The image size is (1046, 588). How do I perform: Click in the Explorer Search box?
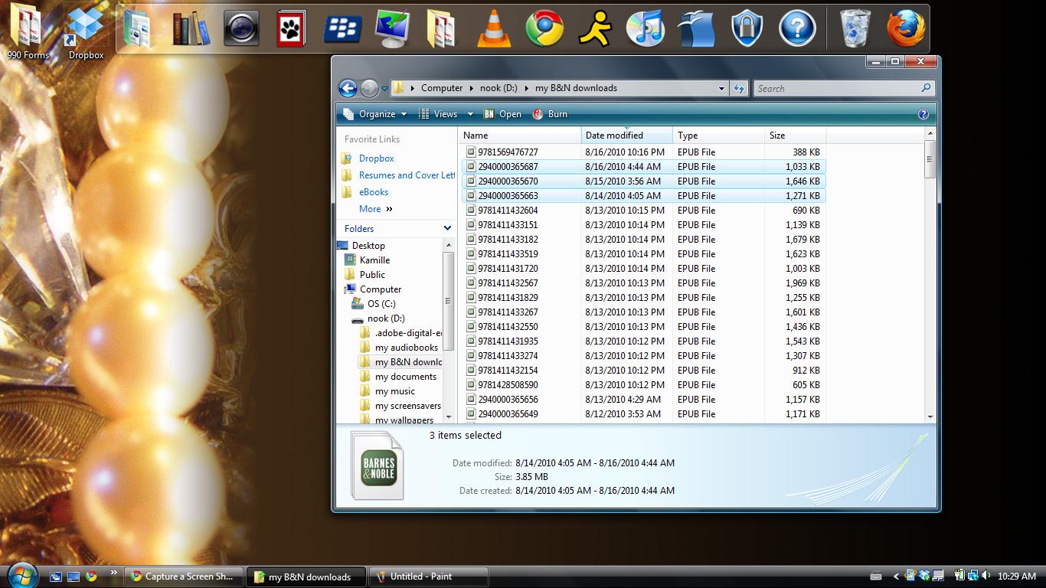pyautogui.click(x=844, y=88)
